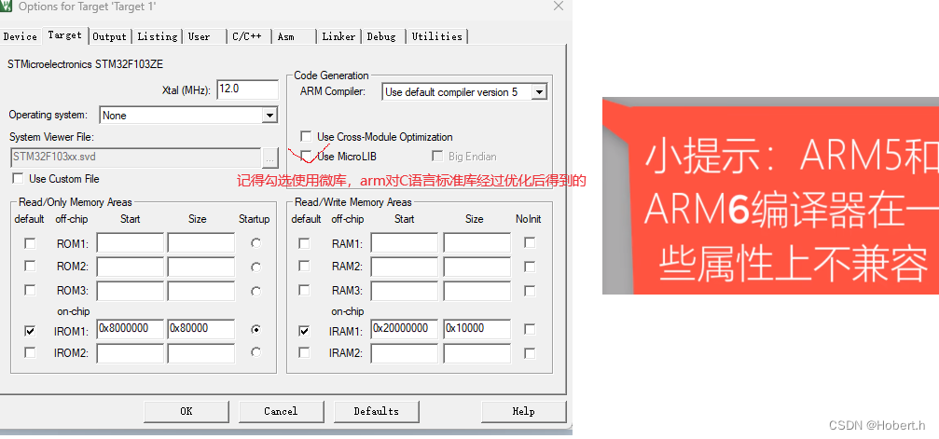Viewport: 939px width, 439px height.
Task: Select the Linker tab
Action: point(338,36)
